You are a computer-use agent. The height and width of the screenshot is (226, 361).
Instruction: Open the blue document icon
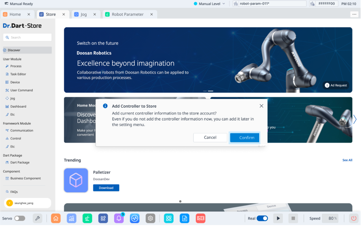184,218
